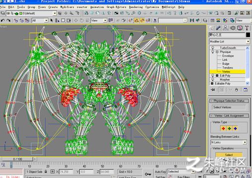Viewport: 252px width, 178px height.
Task: Open the N Links blending dropdown
Action: (x=229, y=142)
